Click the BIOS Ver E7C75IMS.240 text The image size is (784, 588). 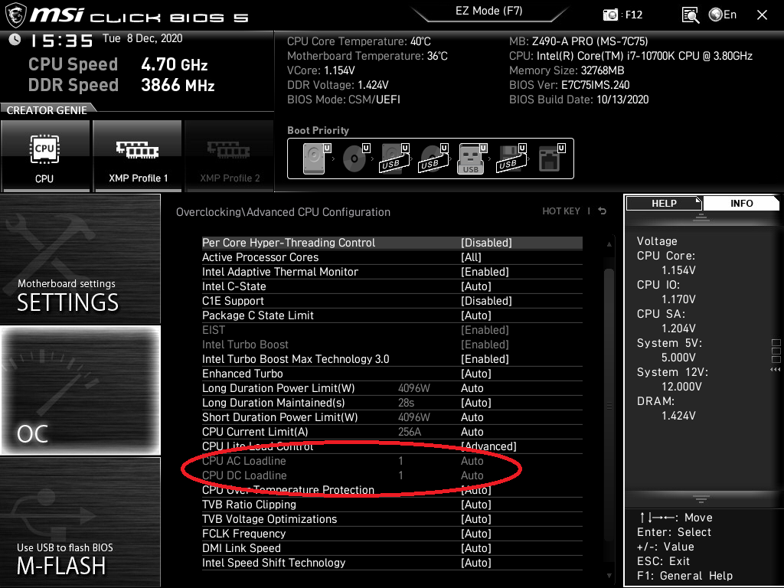(570, 85)
